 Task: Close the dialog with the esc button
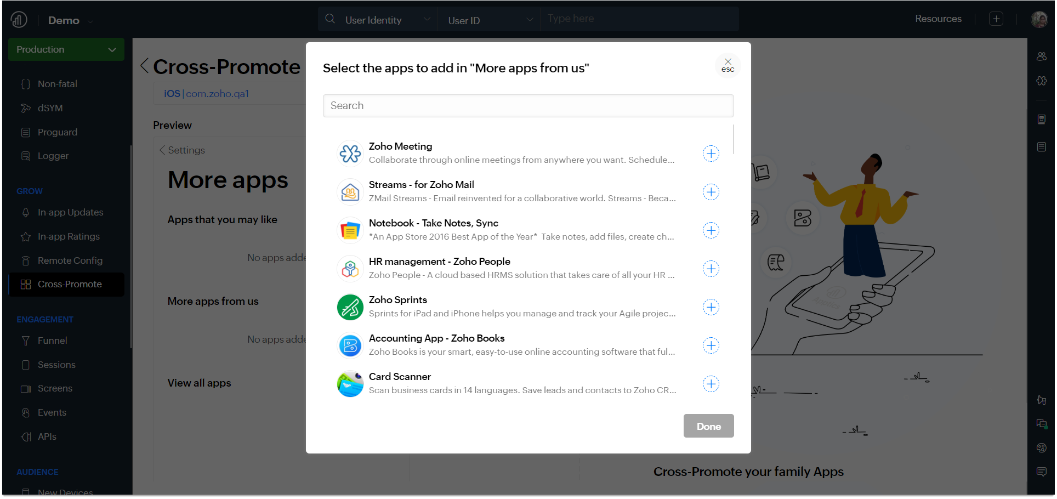728,65
